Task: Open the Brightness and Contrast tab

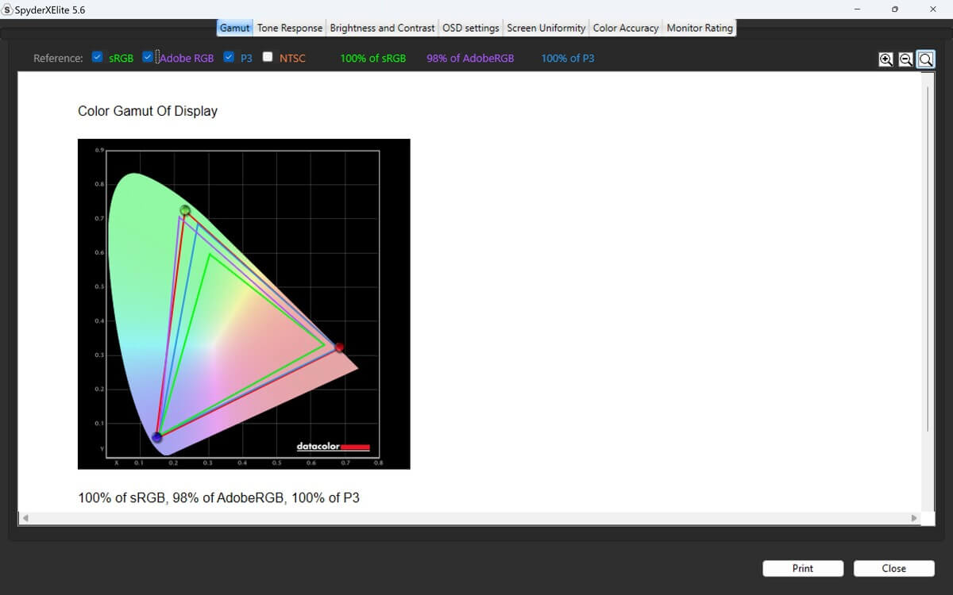Action: click(x=382, y=28)
